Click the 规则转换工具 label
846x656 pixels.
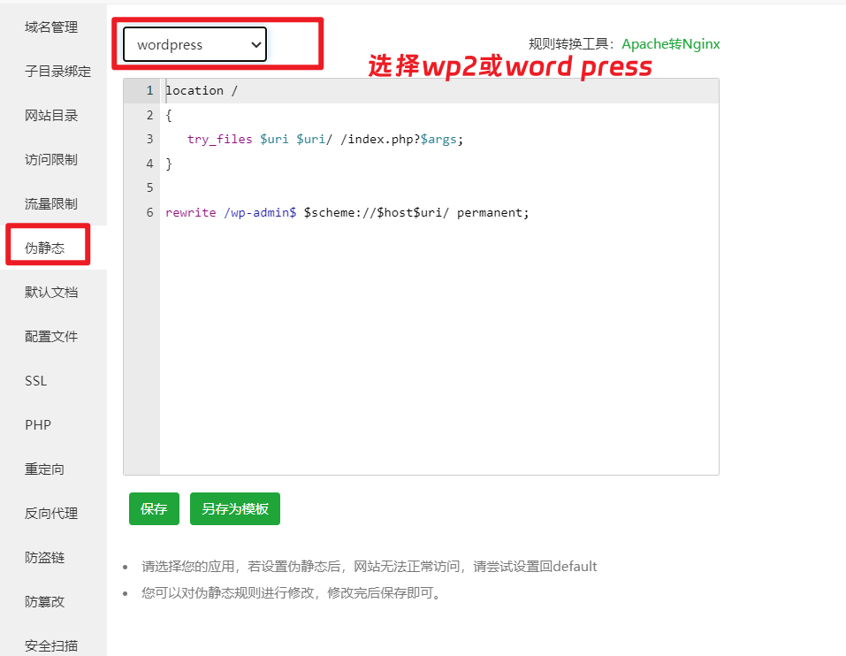pyautogui.click(x=571, y=43)
